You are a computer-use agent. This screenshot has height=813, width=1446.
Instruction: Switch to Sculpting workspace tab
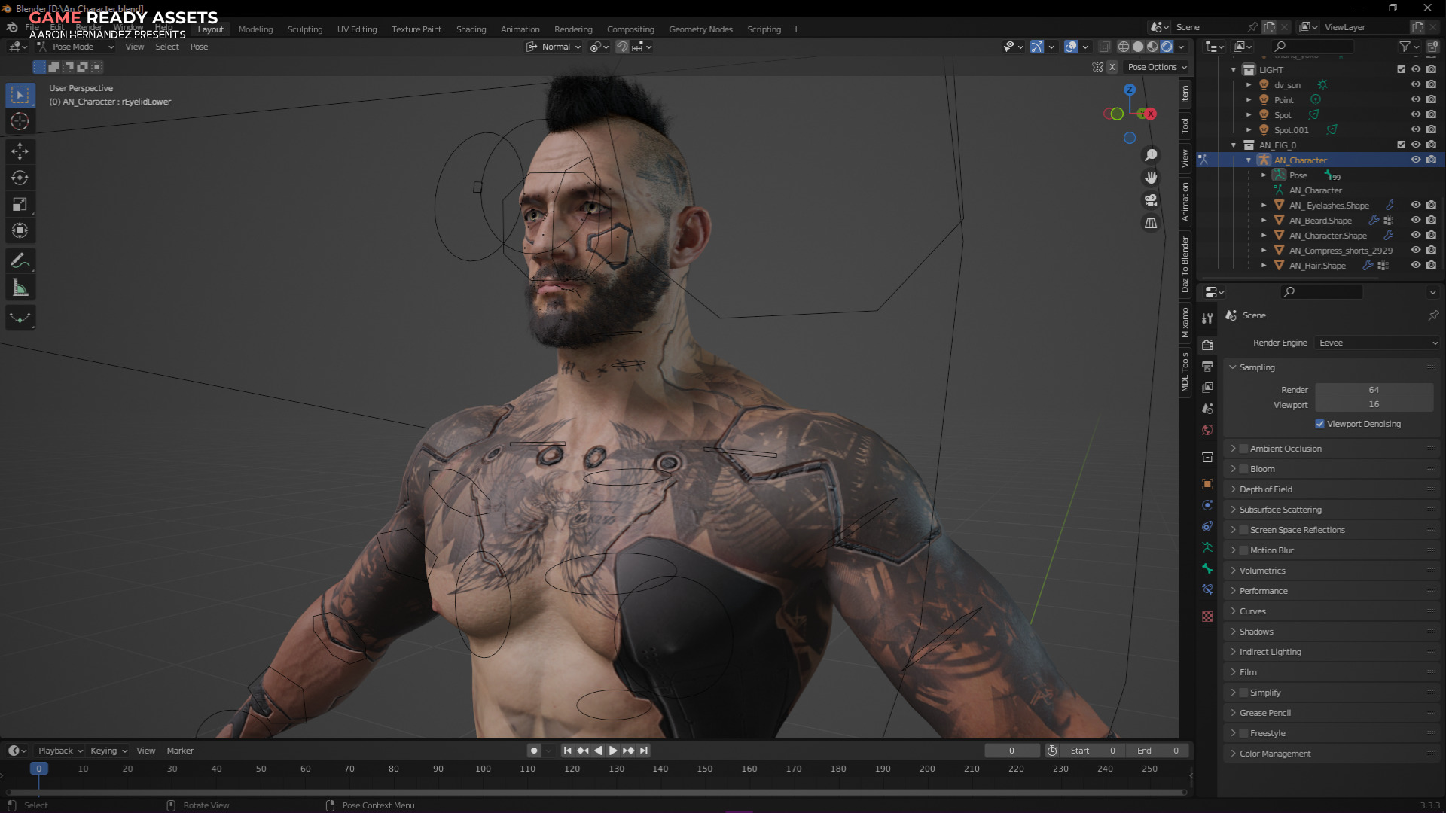[304, 29]
